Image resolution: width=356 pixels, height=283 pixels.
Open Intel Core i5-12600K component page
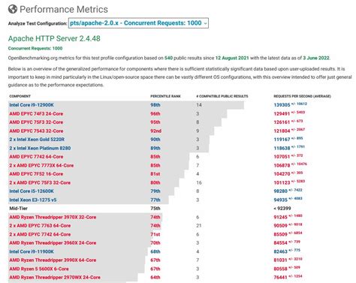click(x=32, y=191)
